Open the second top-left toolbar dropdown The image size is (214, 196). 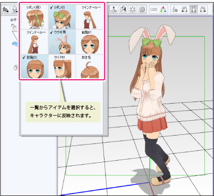point(15,10)
